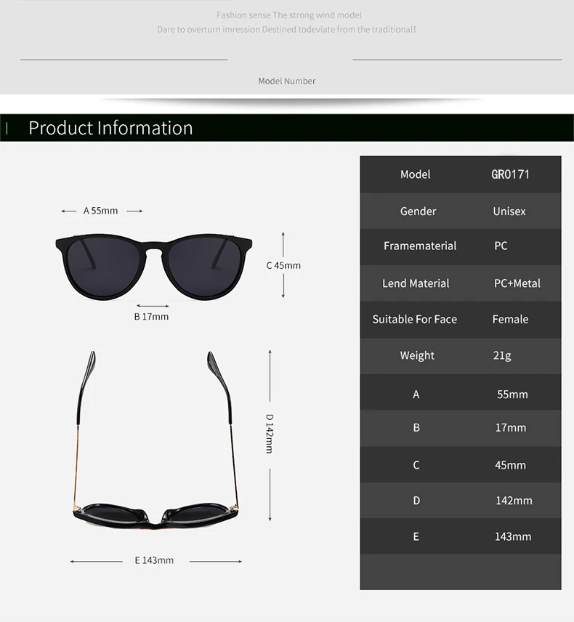Click the 'Lend Material' table cell
Screen dimensions: 574x622
click(x=416, y=283)
